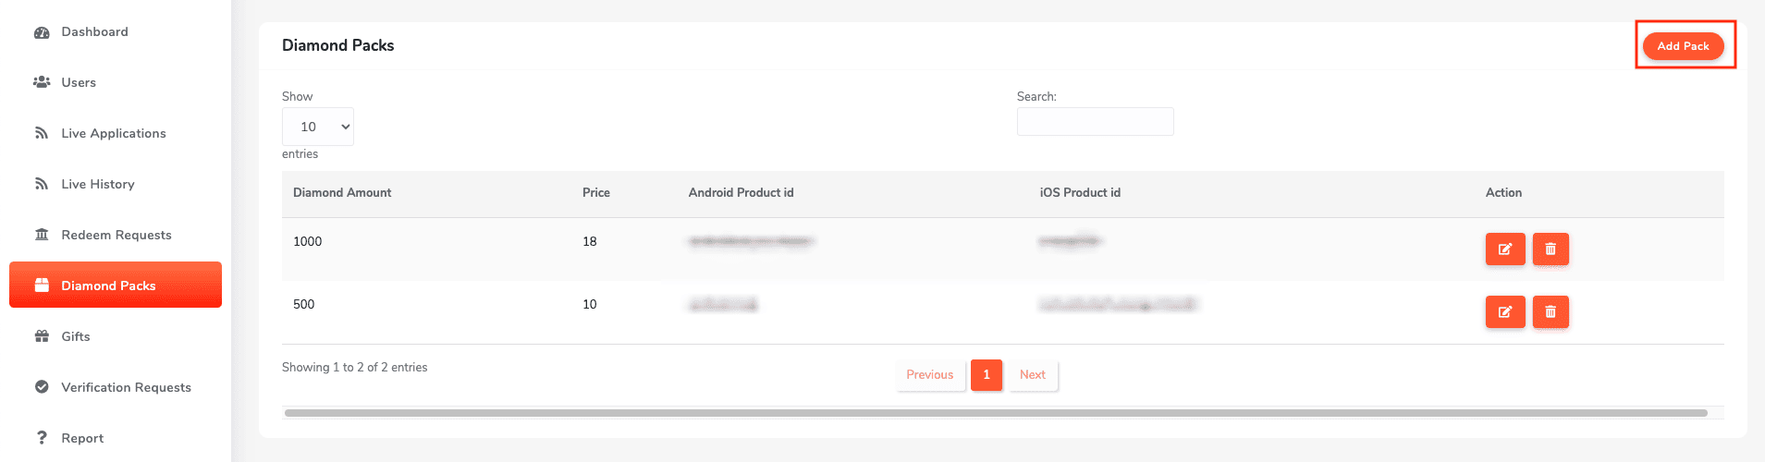This screenshot has height=462, width=1765.
Task: Click the horizontal scrollbar under the table
Action: pyautogui.click(x=995, y=413)
